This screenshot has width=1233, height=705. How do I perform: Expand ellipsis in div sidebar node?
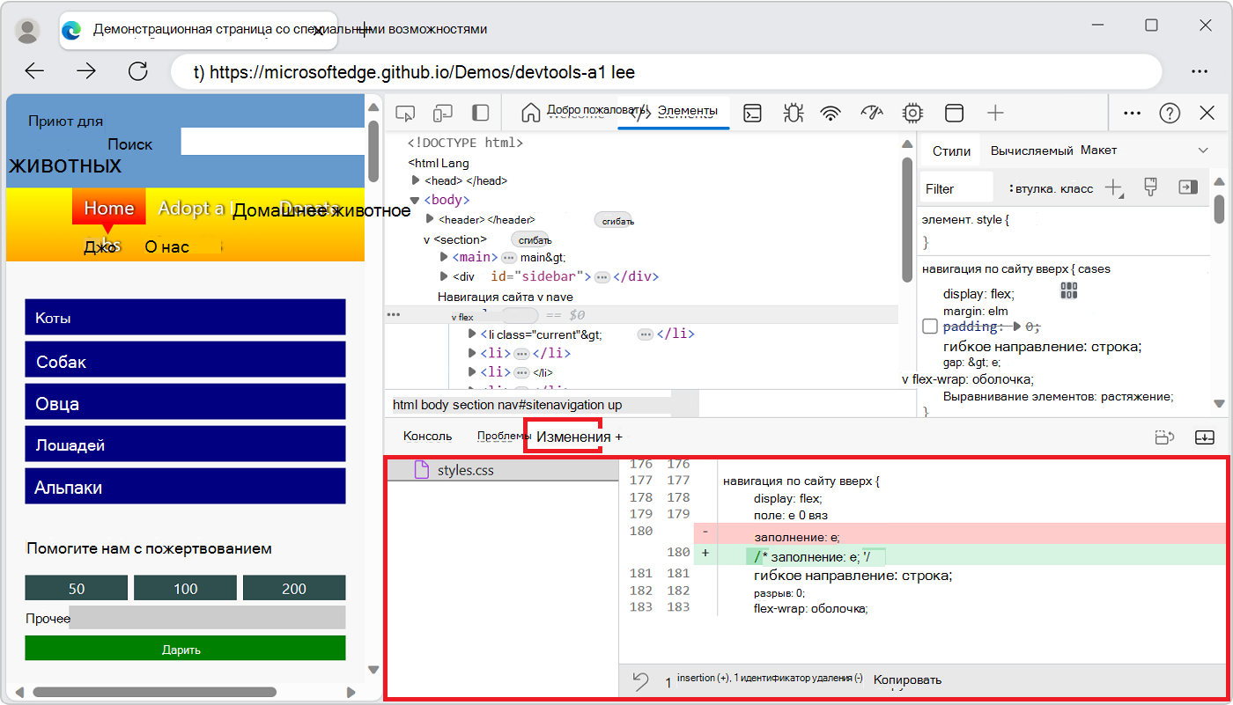[602, 276]
